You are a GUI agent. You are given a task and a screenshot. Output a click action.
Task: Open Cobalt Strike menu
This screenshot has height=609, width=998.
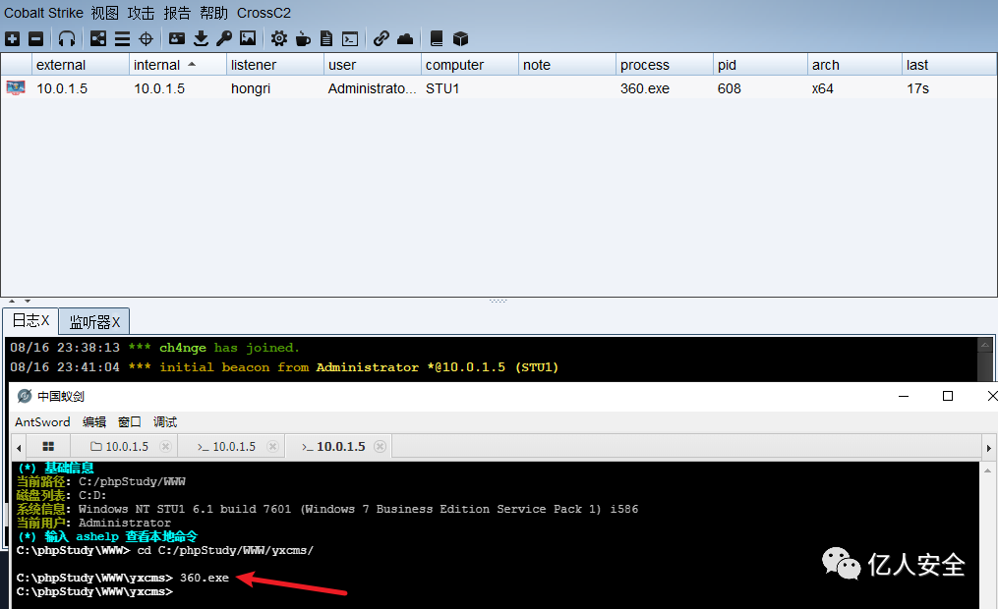(x=44, y=13)
